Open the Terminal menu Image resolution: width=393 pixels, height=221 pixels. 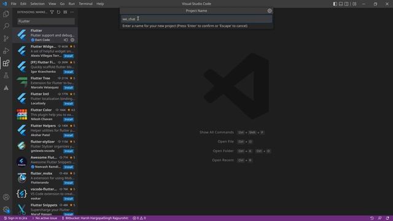(85, 4)
